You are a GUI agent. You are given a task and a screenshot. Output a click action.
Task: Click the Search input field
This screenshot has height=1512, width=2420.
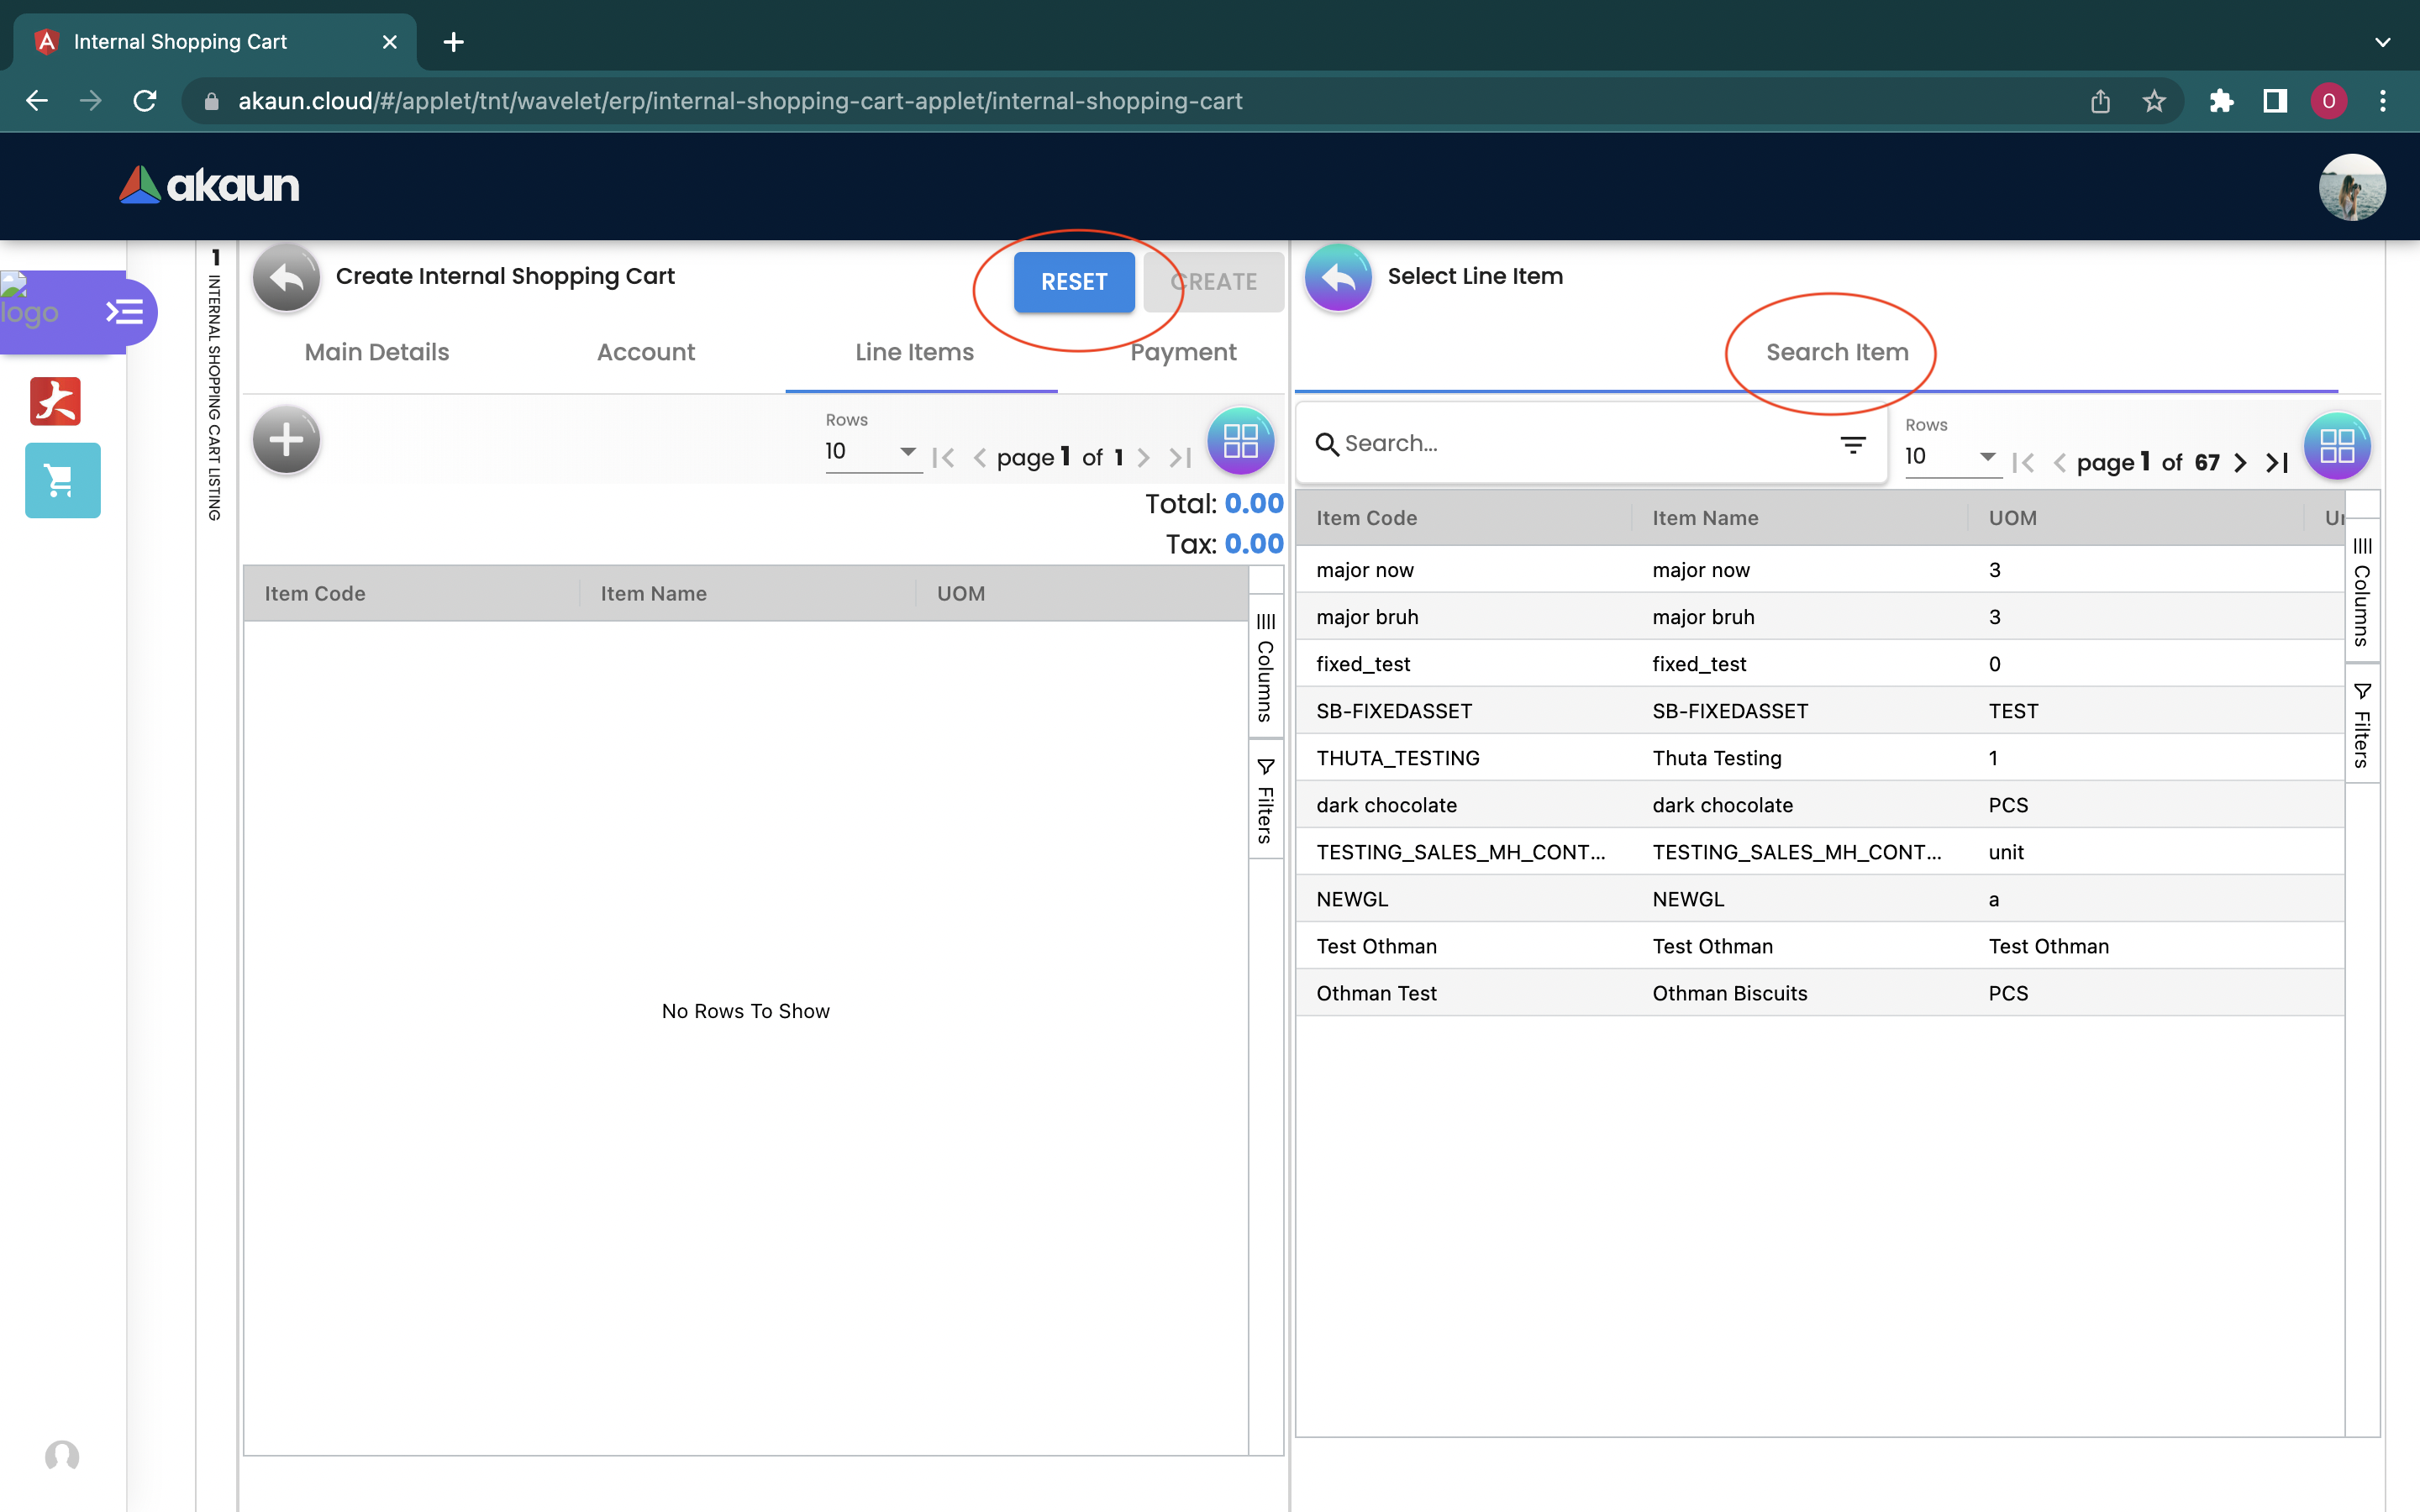click(1580, 444)
